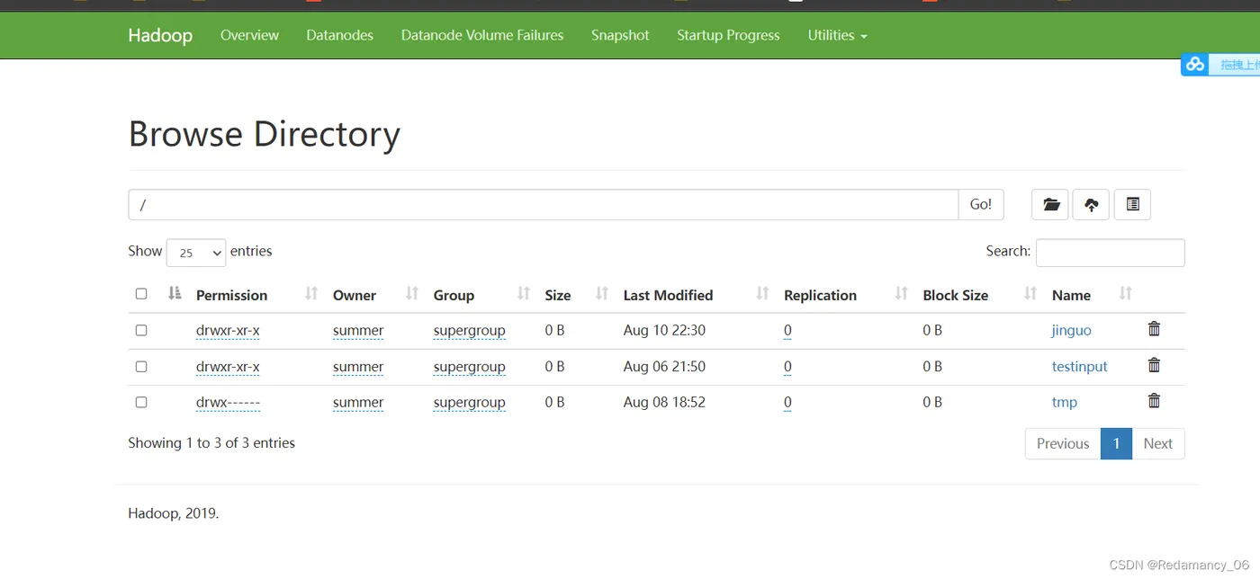Go to Startup Progress page
Screen dimensions: 1260x579
coord(728,35)
